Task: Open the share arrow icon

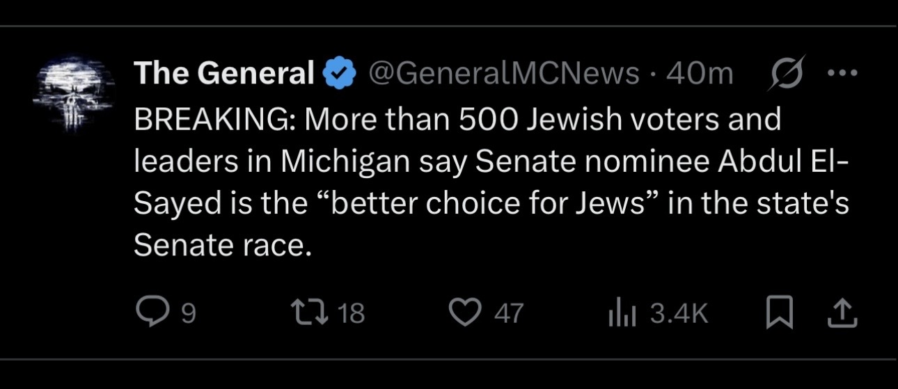Action: pyautogui.click(x=841, y=314)
